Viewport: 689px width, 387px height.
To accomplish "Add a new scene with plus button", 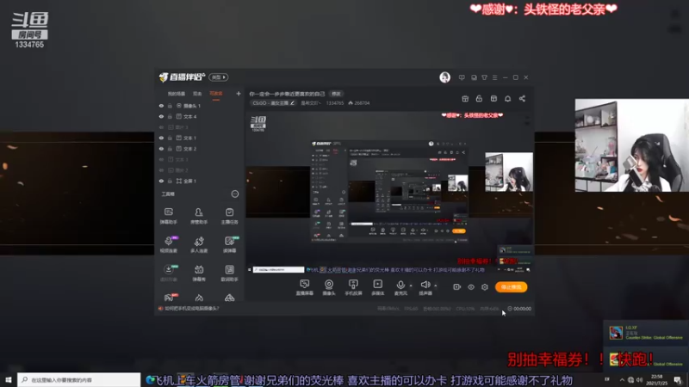I will click(239, 94).
